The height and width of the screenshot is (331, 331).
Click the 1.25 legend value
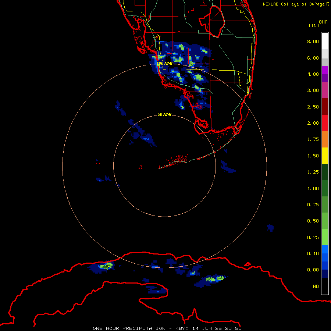[x=313, y=172]
